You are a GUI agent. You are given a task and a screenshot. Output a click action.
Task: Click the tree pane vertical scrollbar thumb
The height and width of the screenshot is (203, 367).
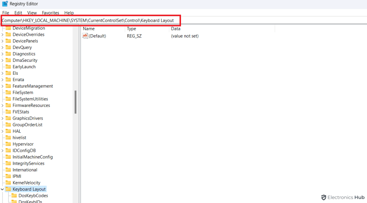pyautogui.click(x=75, y=102)
